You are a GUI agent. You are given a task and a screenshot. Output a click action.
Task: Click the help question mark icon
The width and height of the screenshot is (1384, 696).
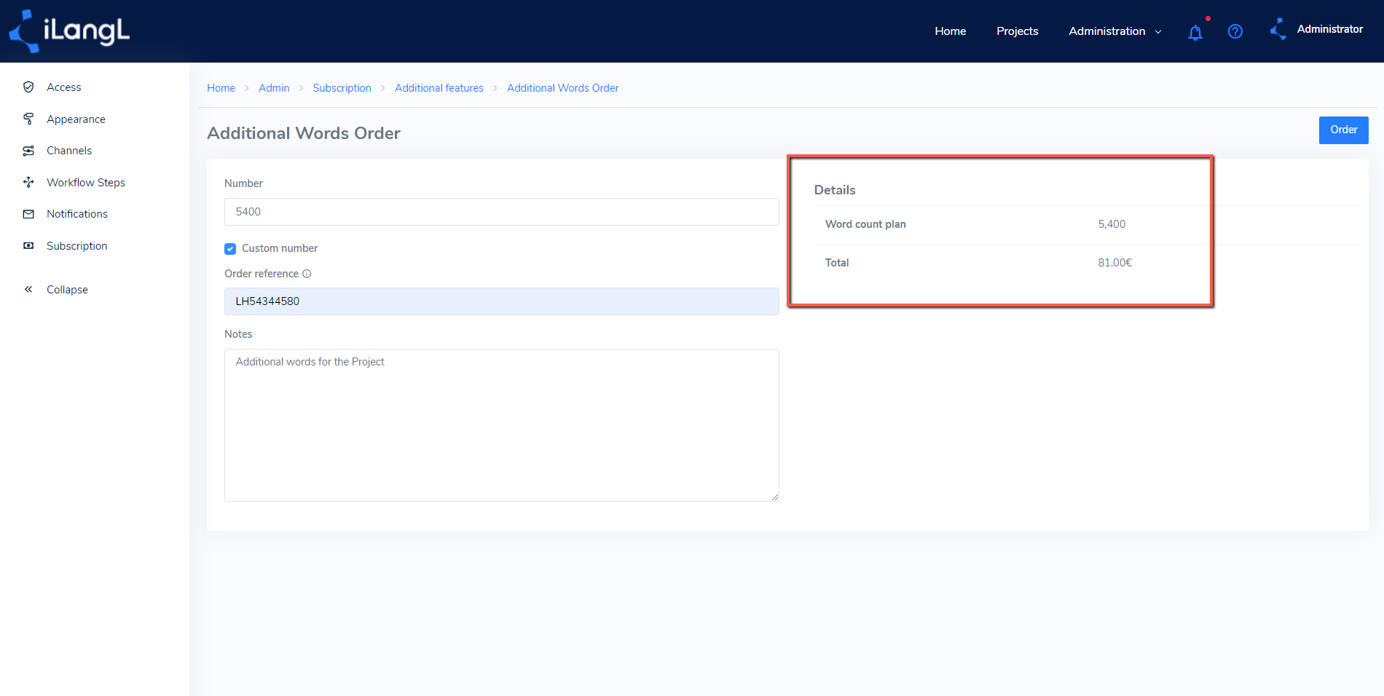point(1235,31)
